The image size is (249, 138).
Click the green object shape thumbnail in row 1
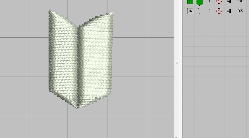(x=200, y=2)
